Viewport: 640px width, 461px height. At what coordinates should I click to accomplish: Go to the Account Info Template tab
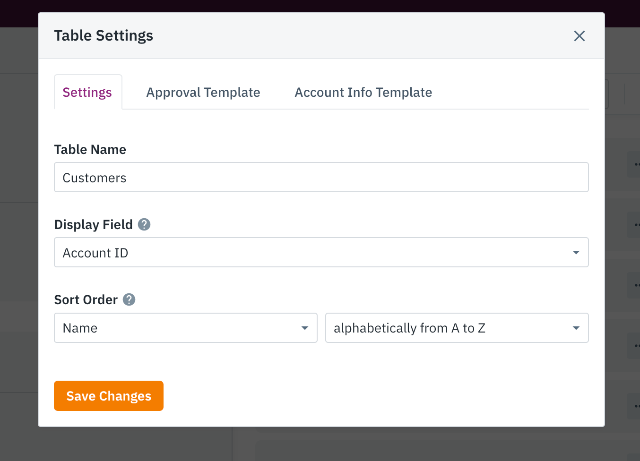point(363,92)
